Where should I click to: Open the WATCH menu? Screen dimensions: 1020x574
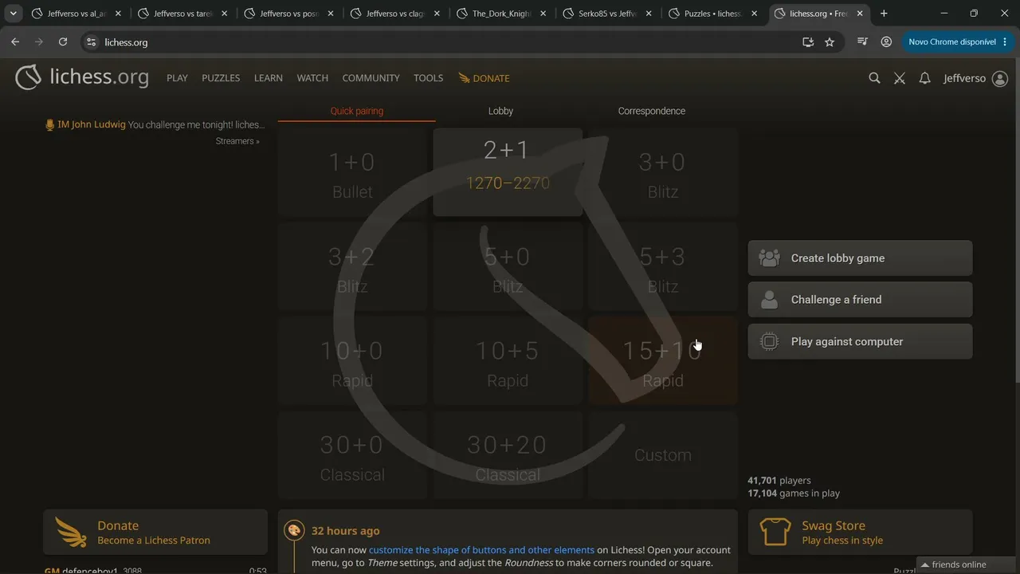click(312, 78)
